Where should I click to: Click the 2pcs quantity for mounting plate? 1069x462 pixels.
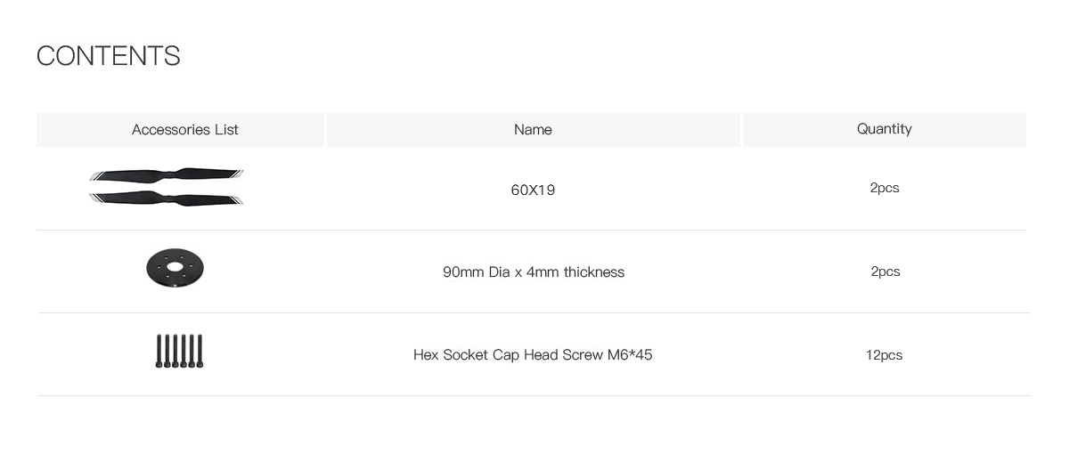point(885,272)
